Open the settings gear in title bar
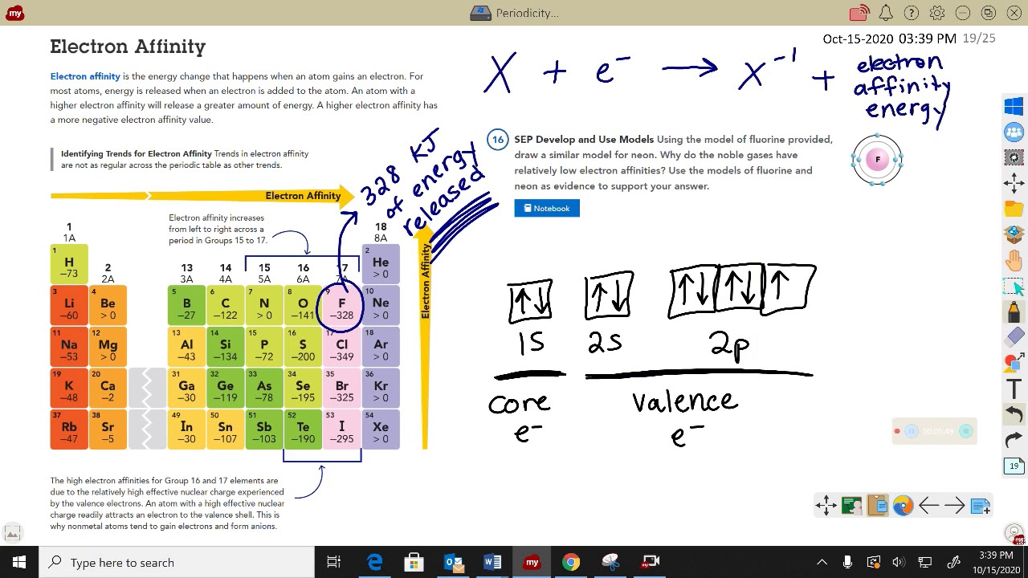 coord(937,13)
